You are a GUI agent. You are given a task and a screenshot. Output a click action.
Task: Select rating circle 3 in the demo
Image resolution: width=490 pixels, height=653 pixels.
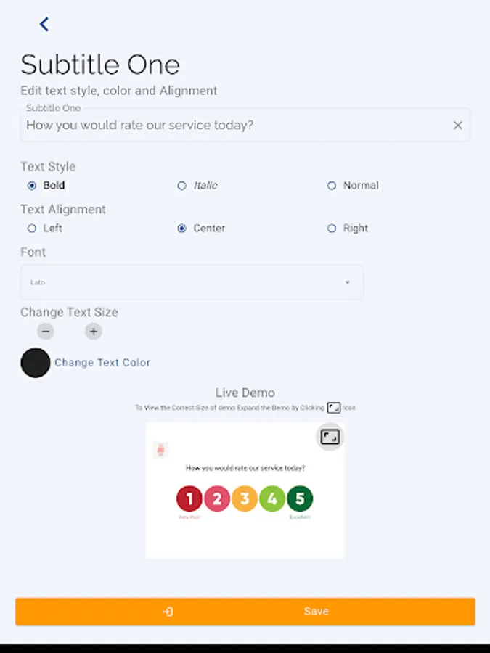(x=245, y=498)
